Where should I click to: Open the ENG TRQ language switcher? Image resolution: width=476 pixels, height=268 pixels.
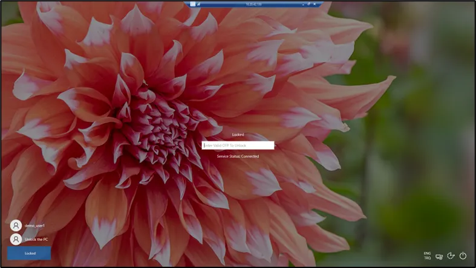click(x=427, y=255)
